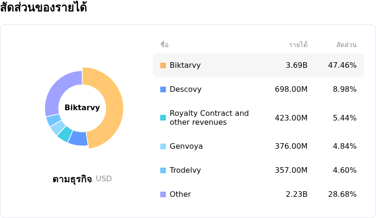The height and width of the screenshot is (218, 376).
Task: Click the orange Biktarvy legend swatch
Action: tap(163, 65)
